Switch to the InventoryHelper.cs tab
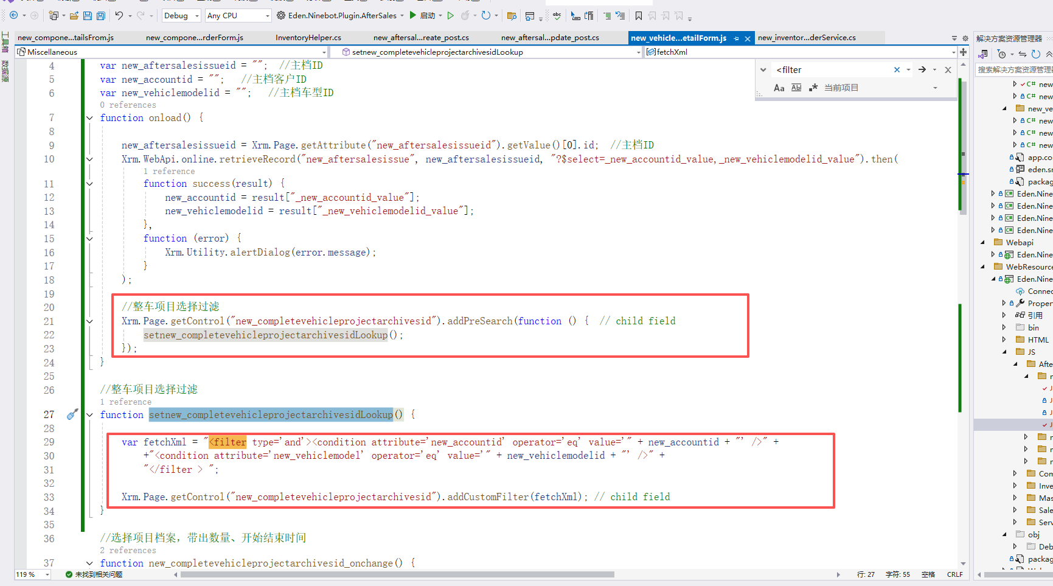Viewport: 1053px width, 586px height. click(308, 38)
